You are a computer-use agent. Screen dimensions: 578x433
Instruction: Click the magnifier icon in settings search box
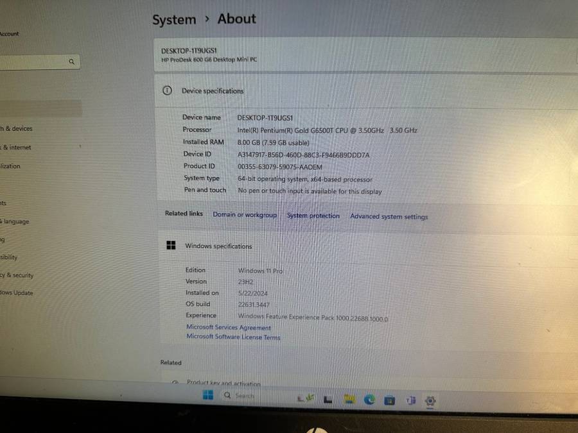pos(71,62)
